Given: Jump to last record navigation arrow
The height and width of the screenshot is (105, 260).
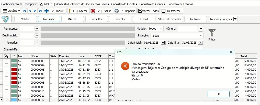Looking at the screenshot, I should click(40, 11).
